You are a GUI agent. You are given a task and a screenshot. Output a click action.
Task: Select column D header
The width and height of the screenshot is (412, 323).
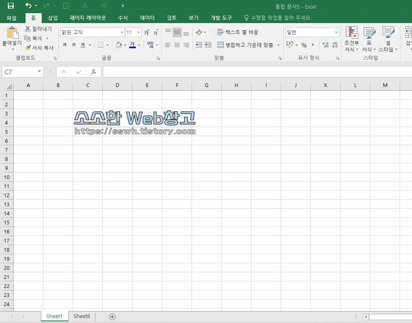118,85
